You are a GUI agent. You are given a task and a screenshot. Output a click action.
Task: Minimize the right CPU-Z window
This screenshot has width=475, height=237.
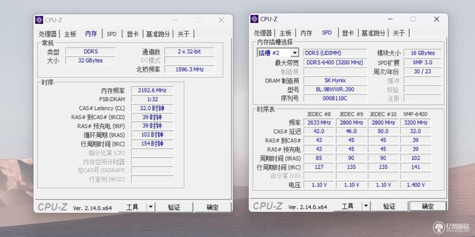[390, 19]
